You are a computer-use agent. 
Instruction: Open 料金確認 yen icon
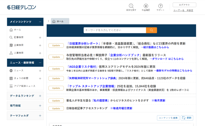point(146,6)
